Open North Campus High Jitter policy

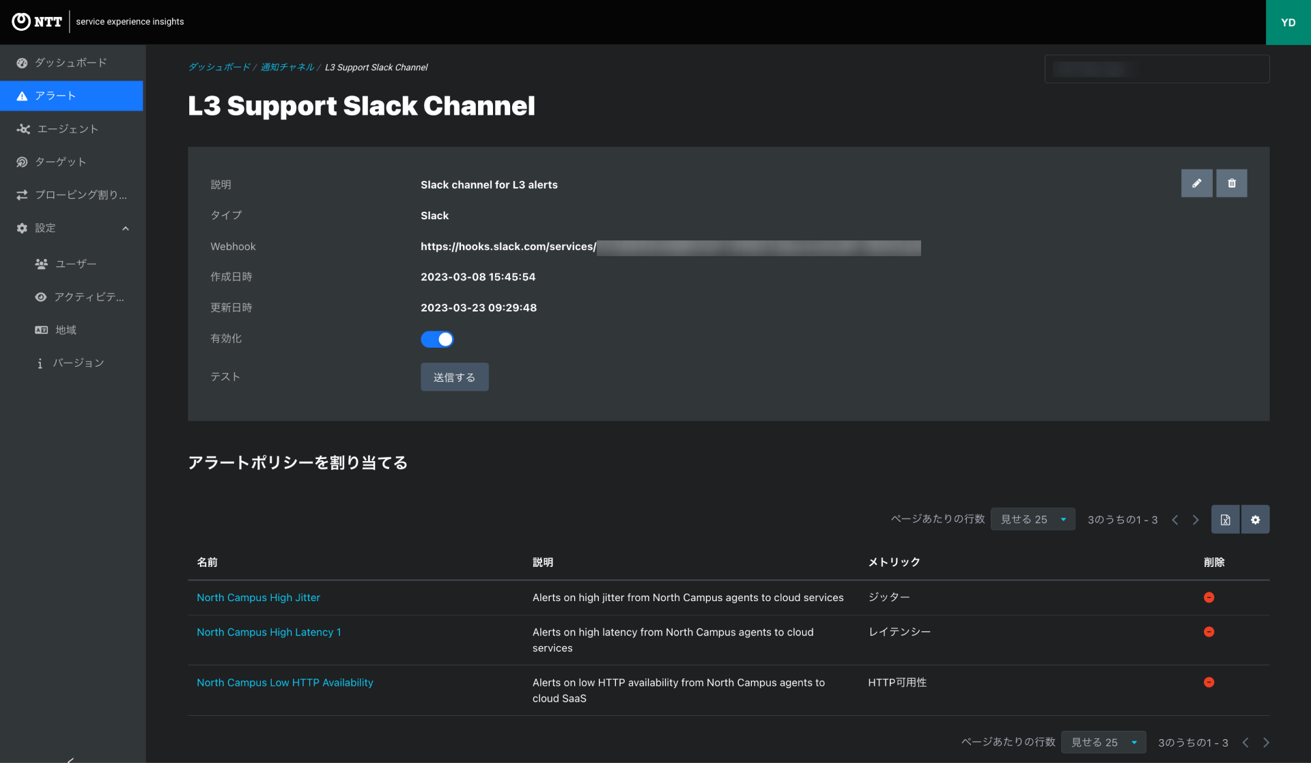coord(258,598)
